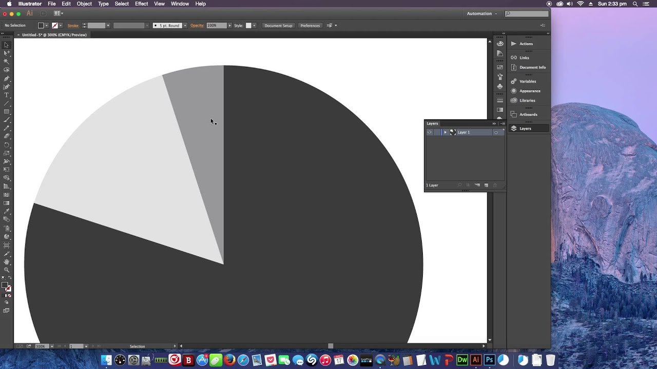Click Create New Sublayer icon in Layers panel

477,185
